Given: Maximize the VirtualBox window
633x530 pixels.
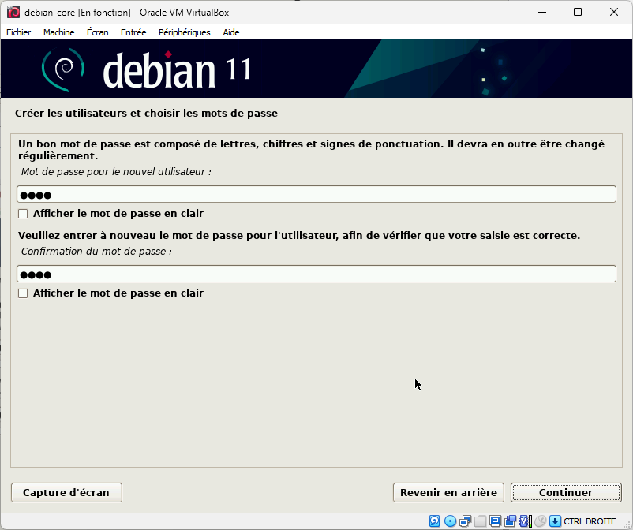Looking at the screenshot, I should coord(578,12).
